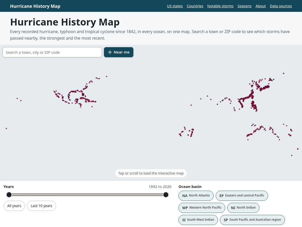Click 'Tap or scroll to load the interactive map'
Screen dimensions: 302x227
pos(151,173)
